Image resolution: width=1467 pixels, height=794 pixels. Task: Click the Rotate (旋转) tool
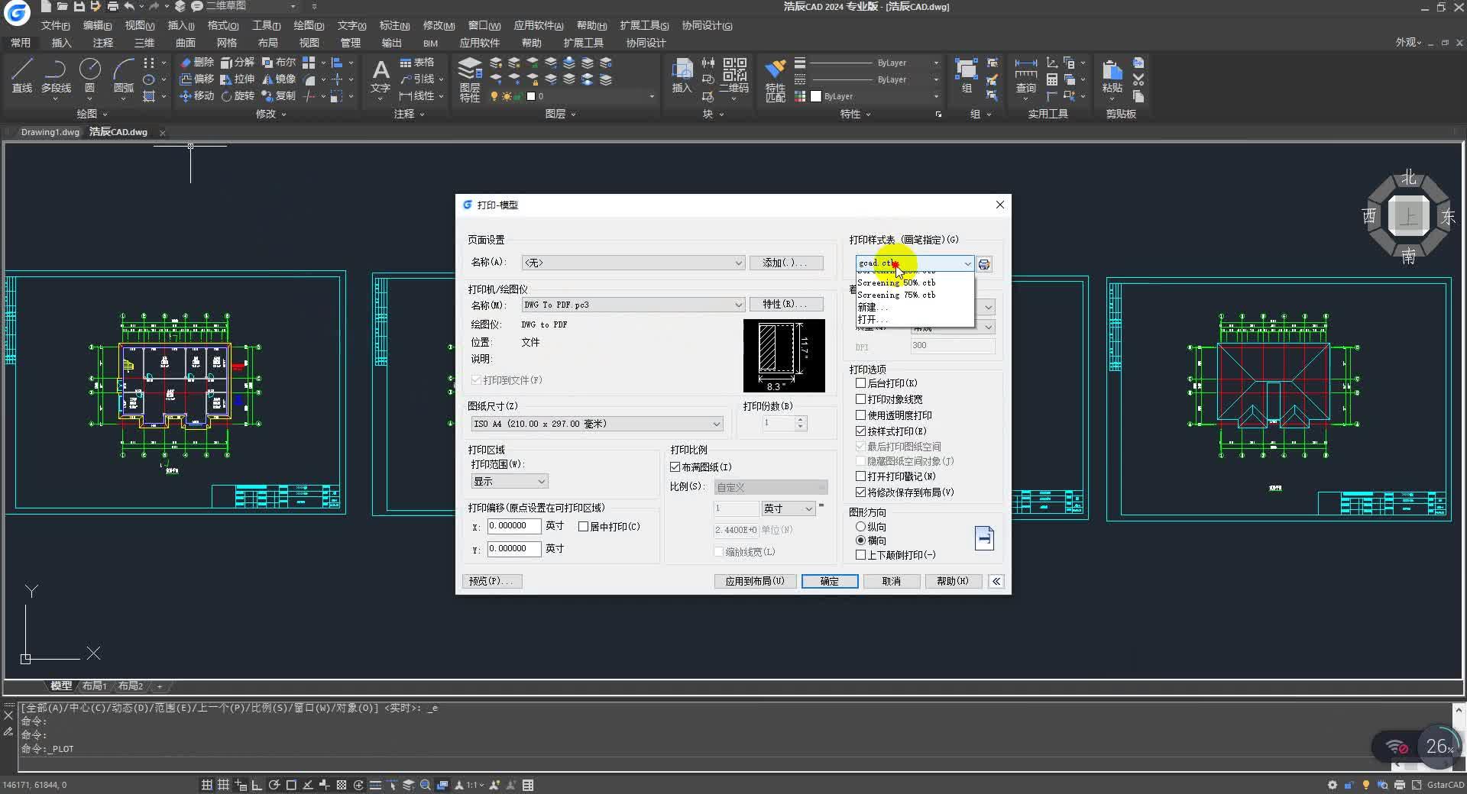coord(238,96)
